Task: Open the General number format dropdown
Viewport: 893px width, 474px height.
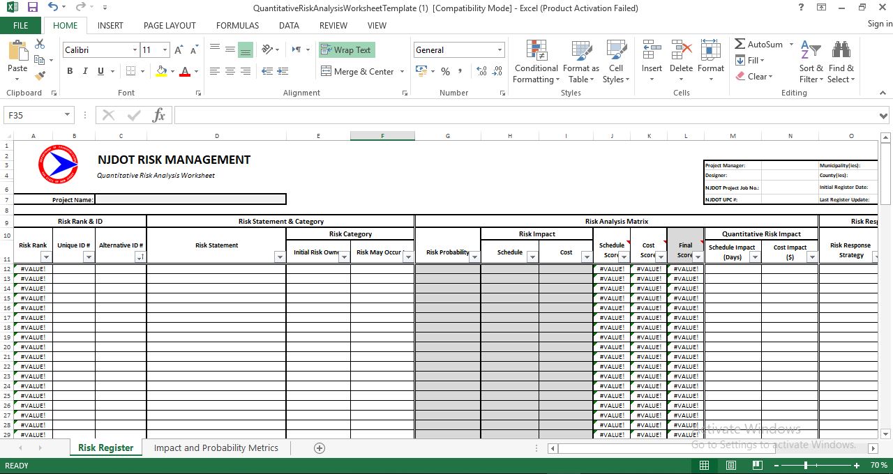Action: [500, 49]
